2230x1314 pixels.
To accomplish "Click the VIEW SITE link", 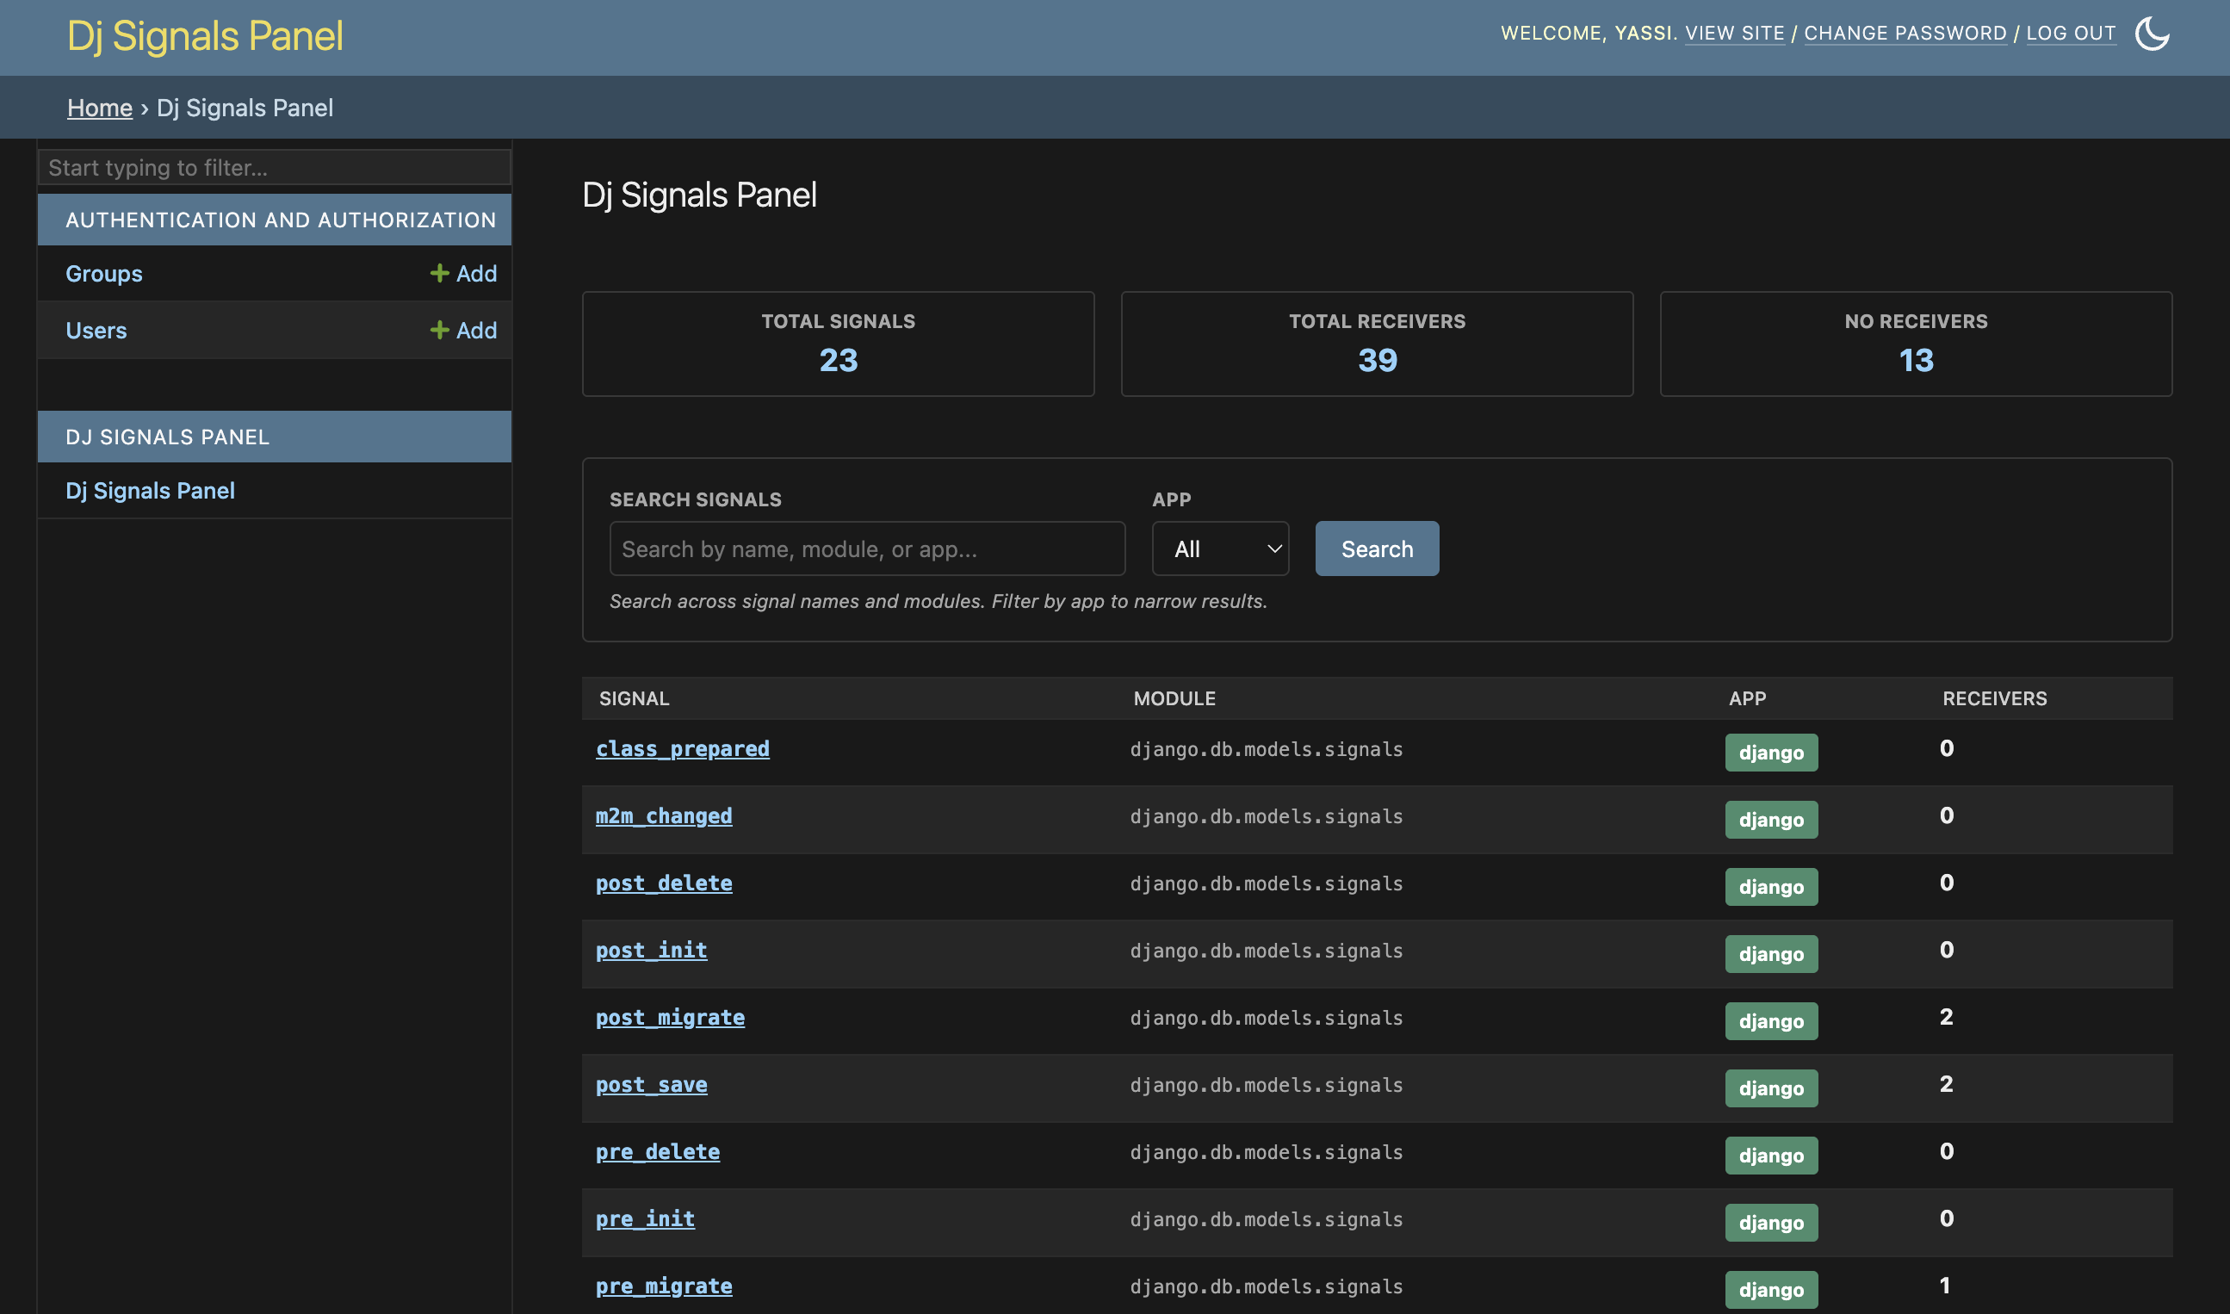I will tap(1733, 34).
